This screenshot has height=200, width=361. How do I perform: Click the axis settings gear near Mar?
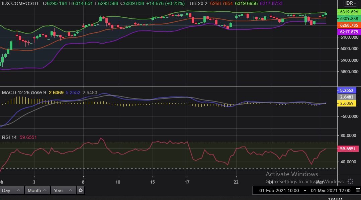click(350, 182)
